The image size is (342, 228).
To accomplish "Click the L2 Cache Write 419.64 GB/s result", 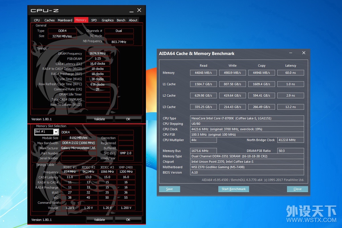I will click(x=233, y=95).
